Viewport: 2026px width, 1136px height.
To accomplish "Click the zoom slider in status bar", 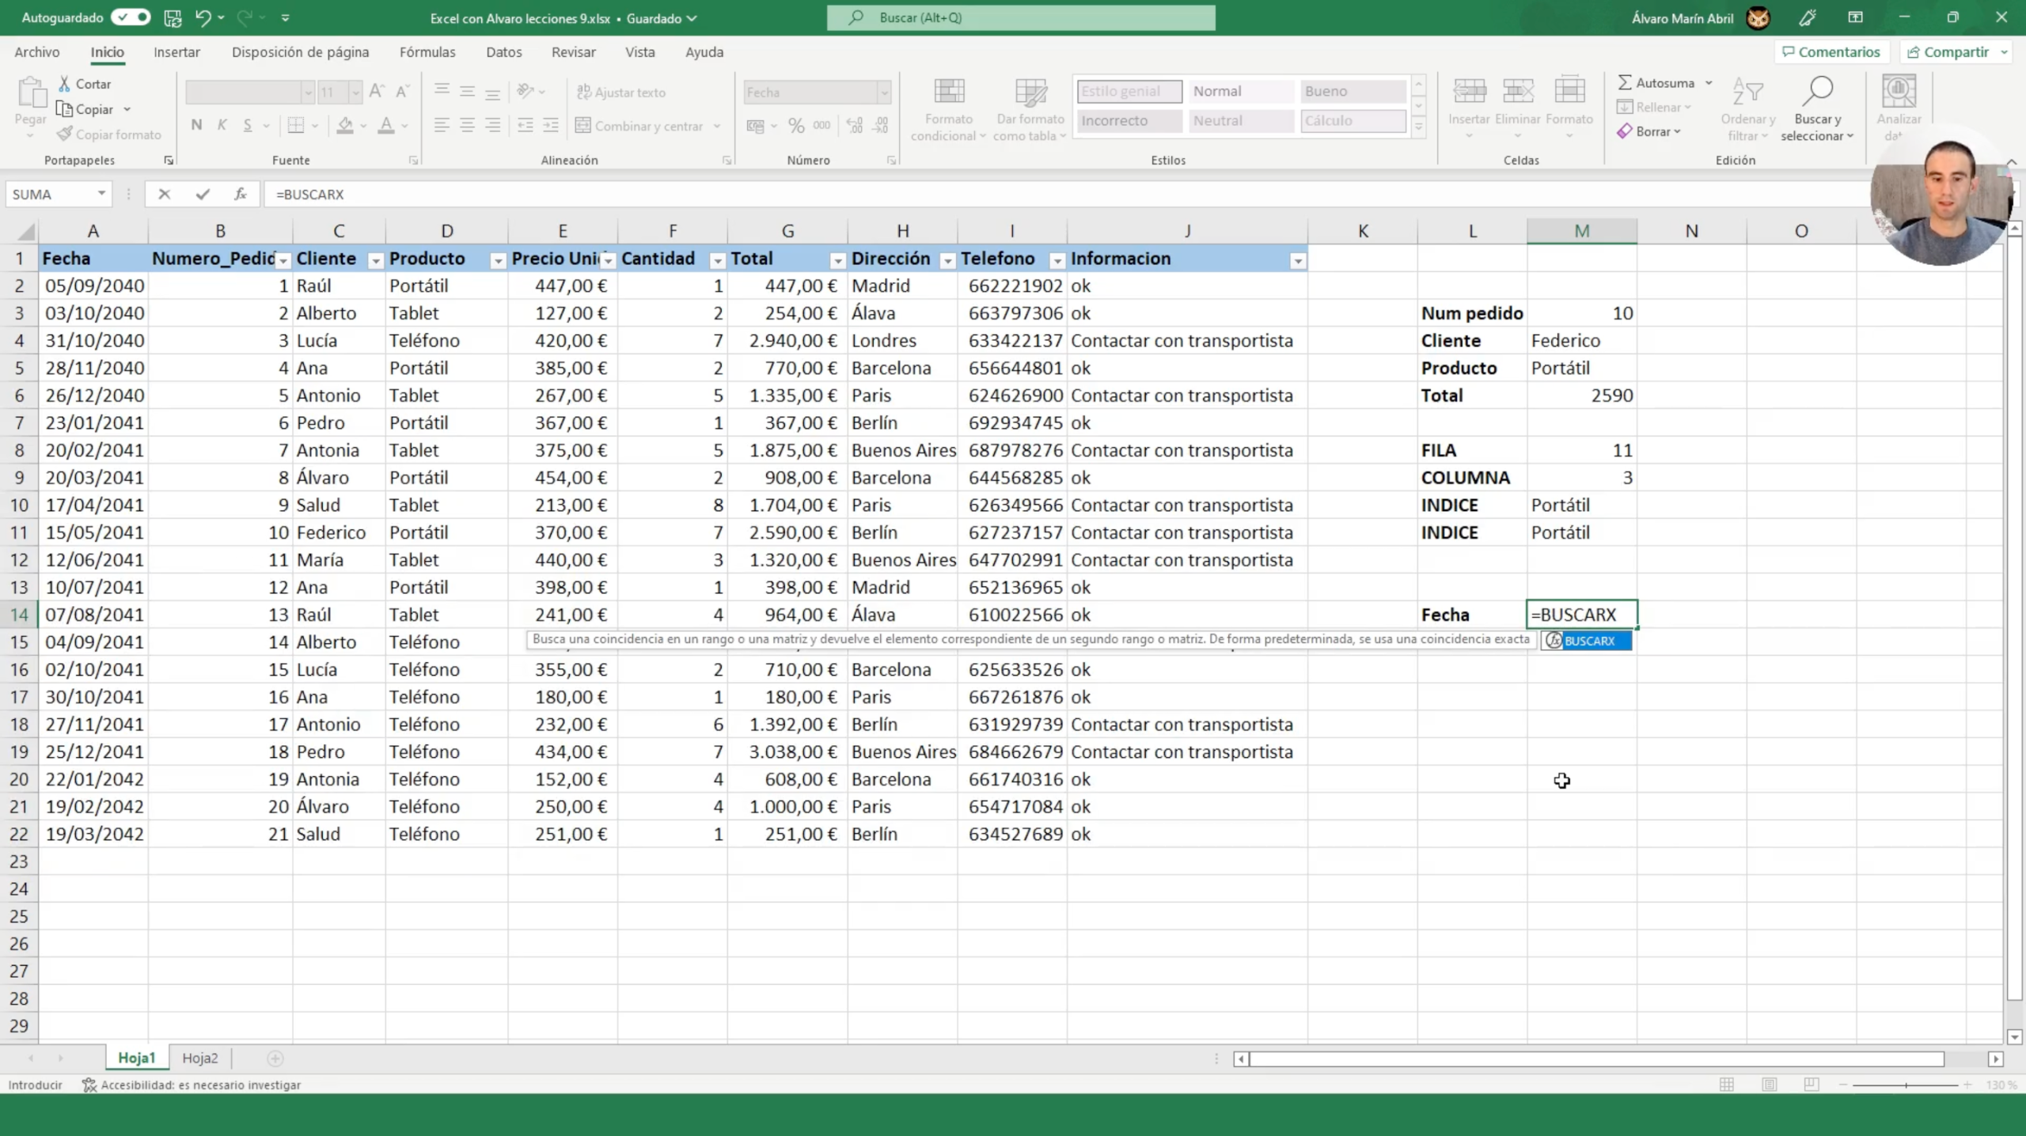I will (1906, 1085).
